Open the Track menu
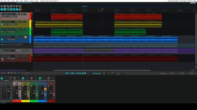The height and width of the screenshot is (110, 197). coord(21,1)
